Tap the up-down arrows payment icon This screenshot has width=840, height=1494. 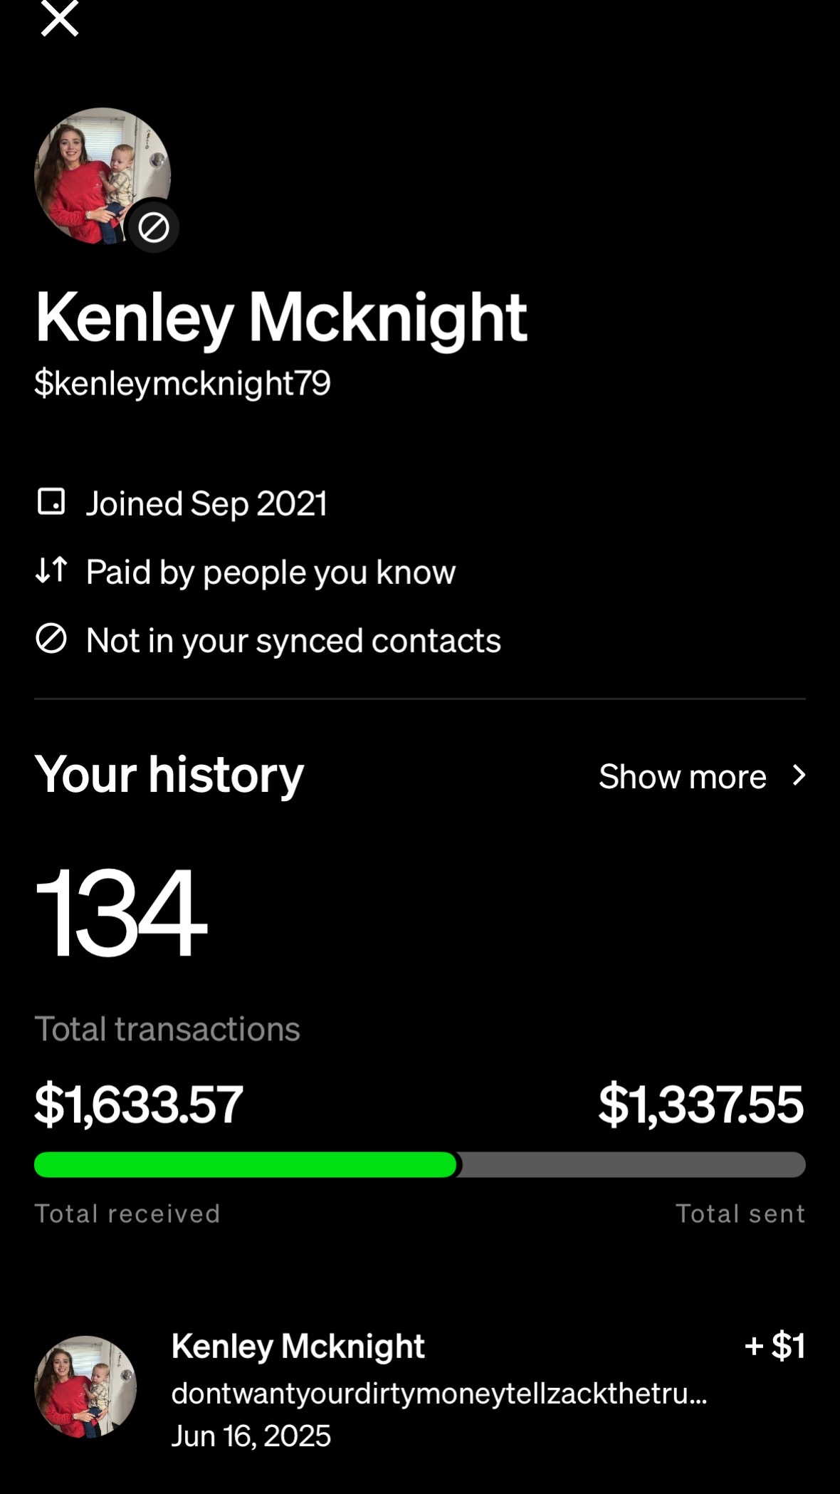51,570
